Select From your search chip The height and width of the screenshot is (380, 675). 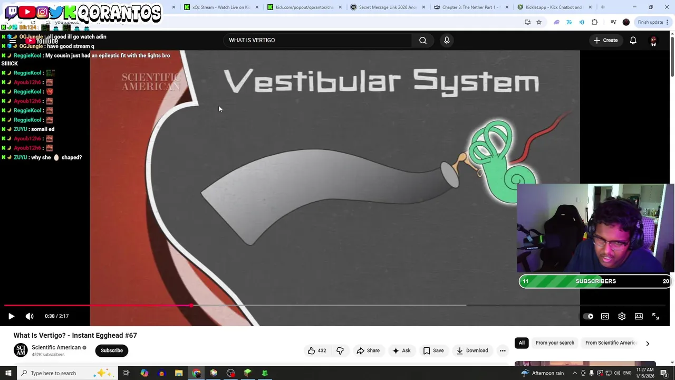[555, 343]
